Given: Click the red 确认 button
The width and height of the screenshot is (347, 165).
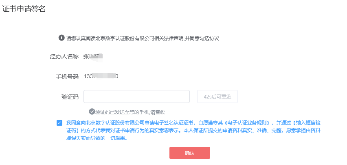Looking at the screenshot, I should coord(189,153).
